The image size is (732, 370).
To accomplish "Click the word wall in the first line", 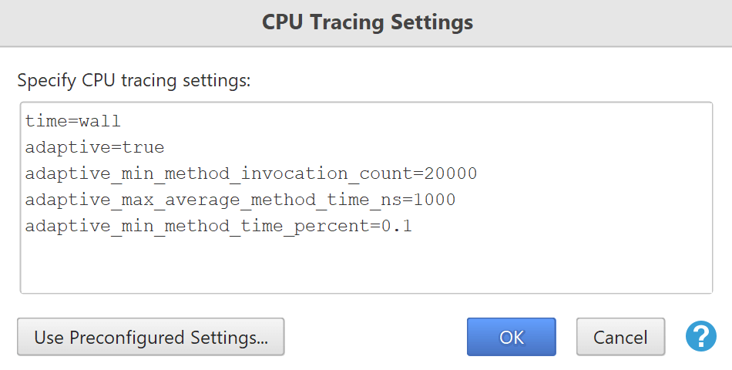I will [x=100, y=121].
